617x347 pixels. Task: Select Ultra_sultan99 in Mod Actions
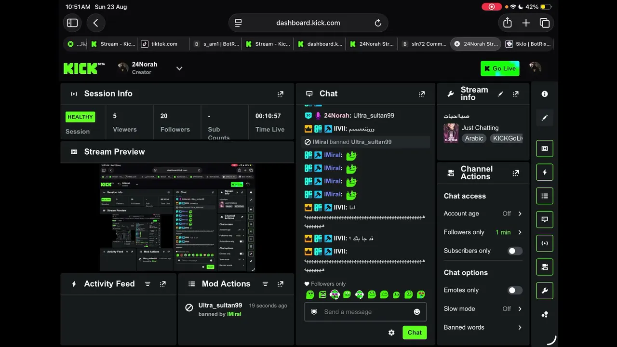(x=220, y=306)
